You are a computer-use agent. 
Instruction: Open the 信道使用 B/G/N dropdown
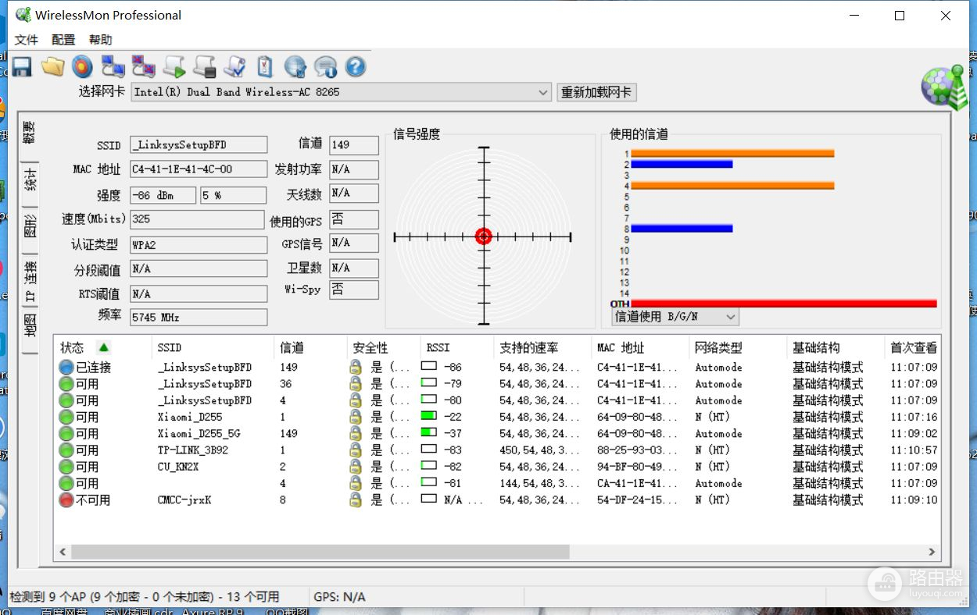pos(731,317)
